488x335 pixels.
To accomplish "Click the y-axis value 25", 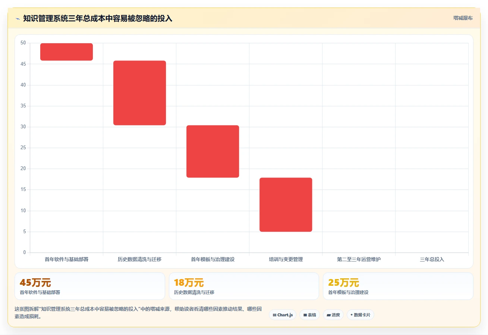I will tap(23, 148).
